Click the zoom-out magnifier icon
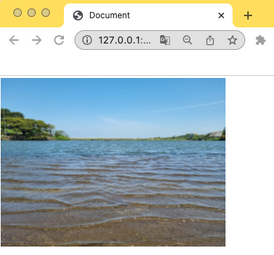This screenshot has width=274, height=255. [x=188, y=40]
